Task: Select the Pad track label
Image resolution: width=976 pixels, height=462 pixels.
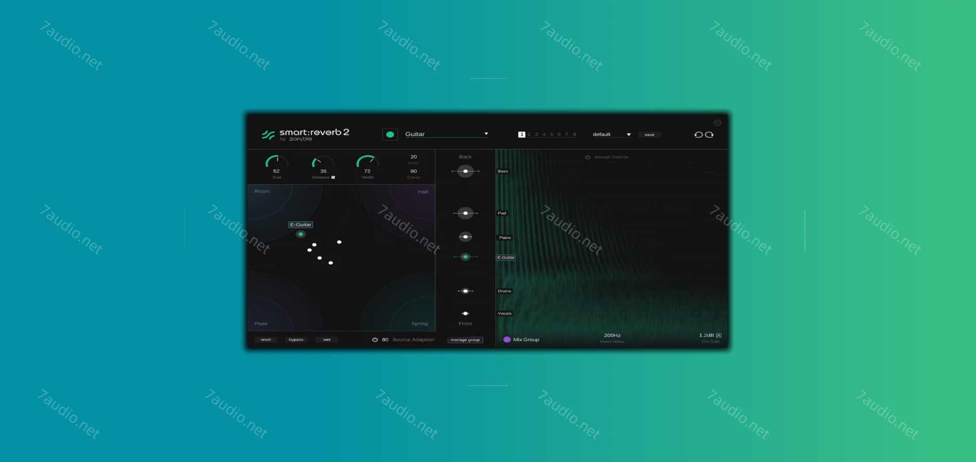Action: (502, 213)
